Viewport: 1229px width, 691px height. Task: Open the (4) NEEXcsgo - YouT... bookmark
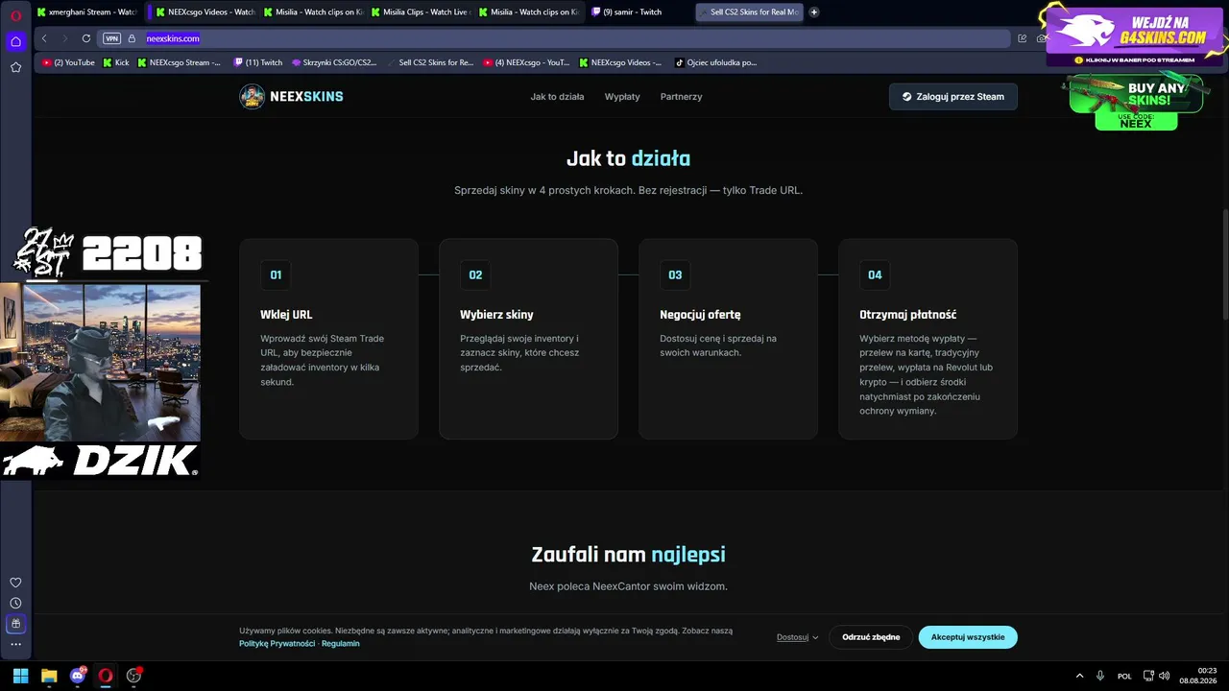[526, 62]
